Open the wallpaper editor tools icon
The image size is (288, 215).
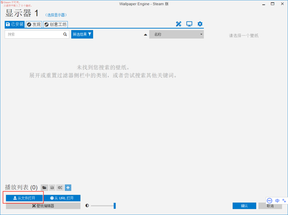tap(179, 24)
